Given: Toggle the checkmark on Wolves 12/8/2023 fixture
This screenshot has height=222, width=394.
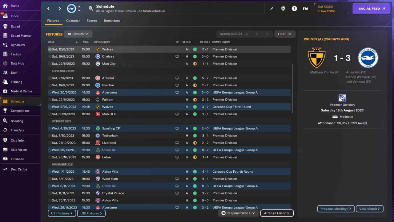Looking at the screenshot, I should point(50,49).
